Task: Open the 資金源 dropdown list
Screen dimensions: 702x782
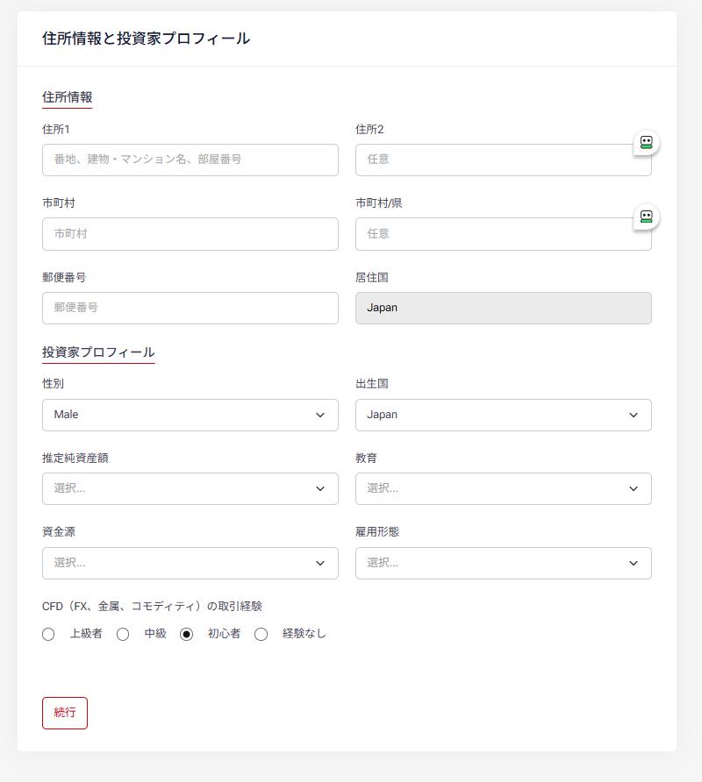Action: pos(190,564)
